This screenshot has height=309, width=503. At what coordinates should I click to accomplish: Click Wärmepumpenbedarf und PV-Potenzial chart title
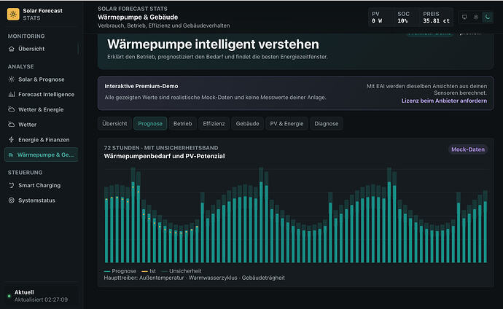tap(164, 156)
